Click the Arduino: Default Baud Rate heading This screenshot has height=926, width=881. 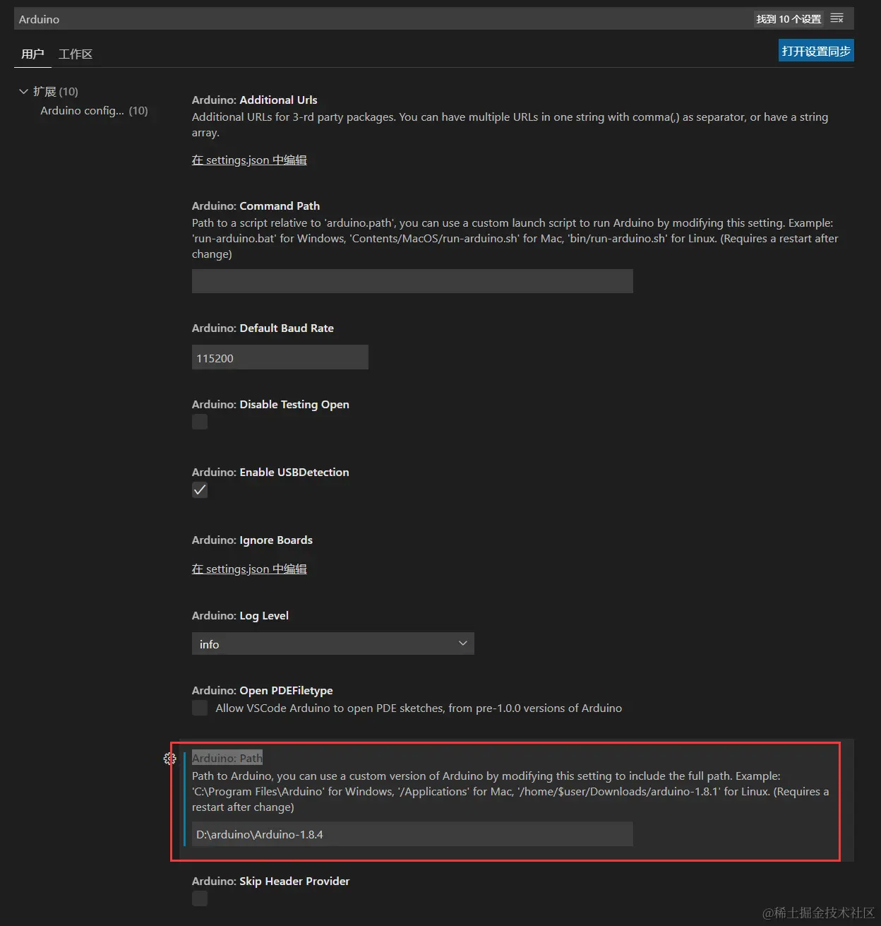[263, 328]
